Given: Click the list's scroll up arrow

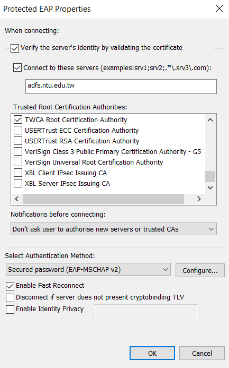Looking at the screenshot, I should click(210, 120).
